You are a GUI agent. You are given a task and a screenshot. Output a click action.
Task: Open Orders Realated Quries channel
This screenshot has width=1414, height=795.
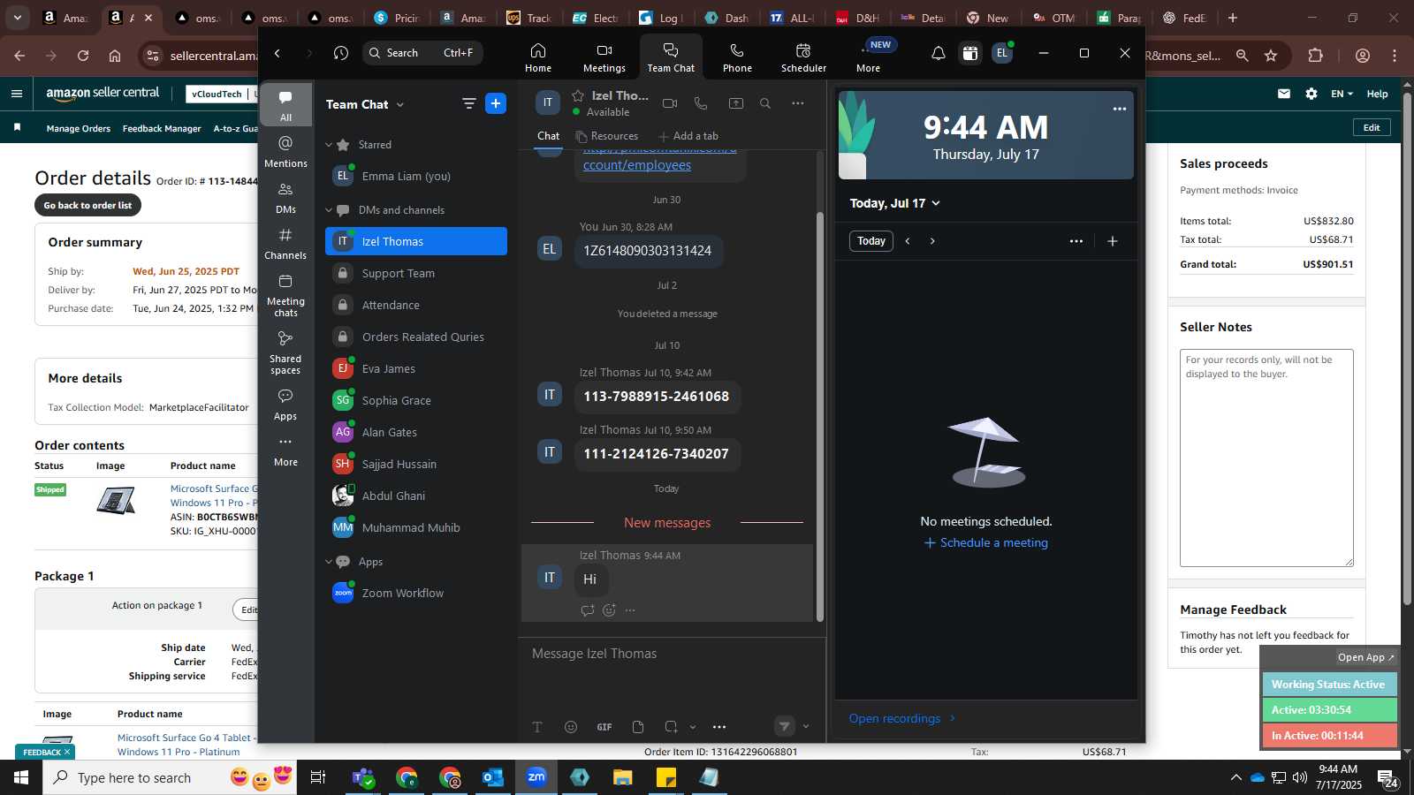point(416,337)
